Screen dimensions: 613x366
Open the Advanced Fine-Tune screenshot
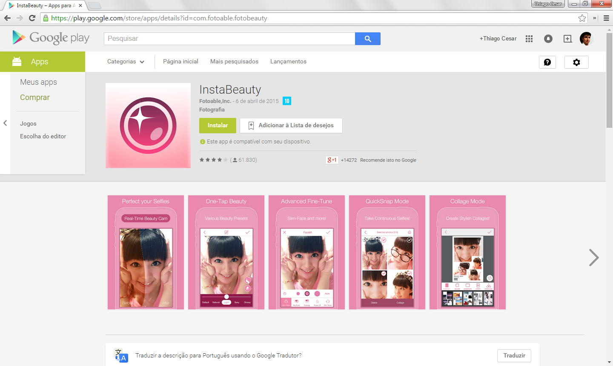click(306, 252)
